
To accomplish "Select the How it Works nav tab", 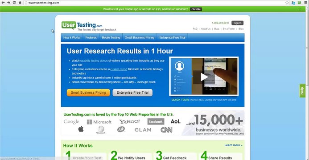I will click(72, 37).
